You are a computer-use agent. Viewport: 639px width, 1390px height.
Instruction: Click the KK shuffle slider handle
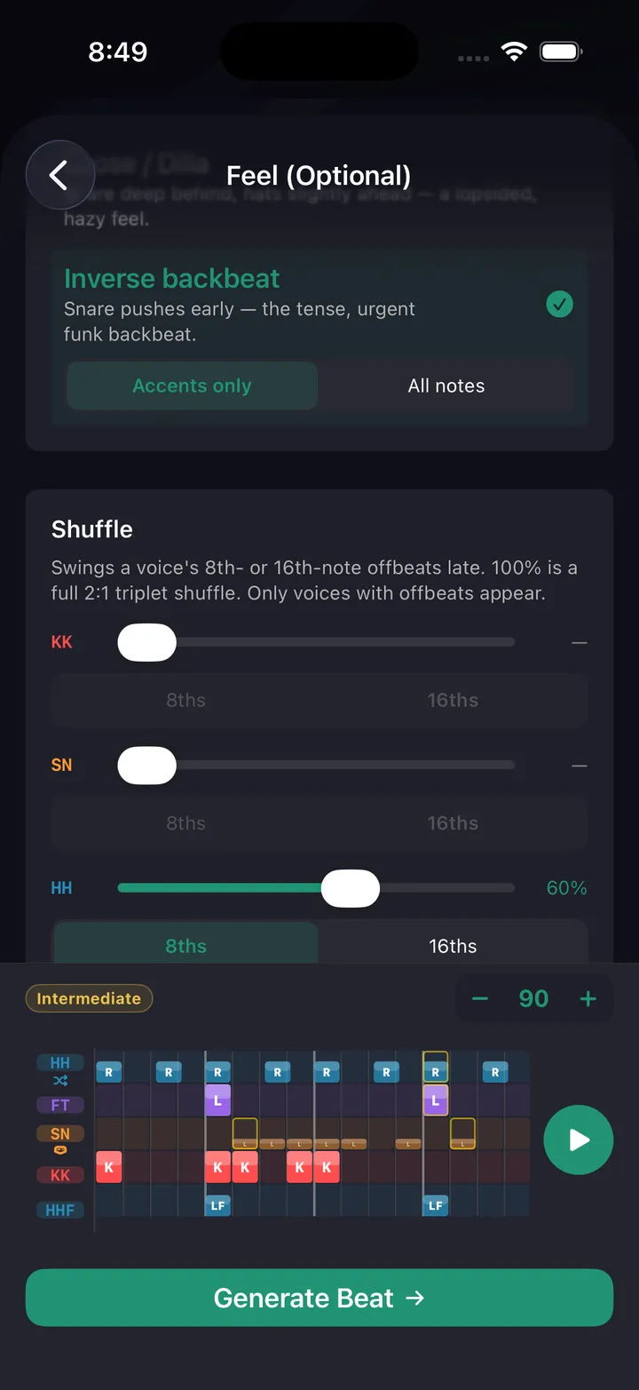[147, 642]
